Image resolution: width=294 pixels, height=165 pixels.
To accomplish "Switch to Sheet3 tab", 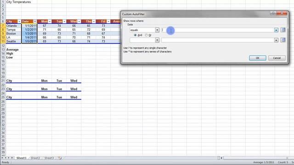I will pyautogui.click(x=49, y=158).
